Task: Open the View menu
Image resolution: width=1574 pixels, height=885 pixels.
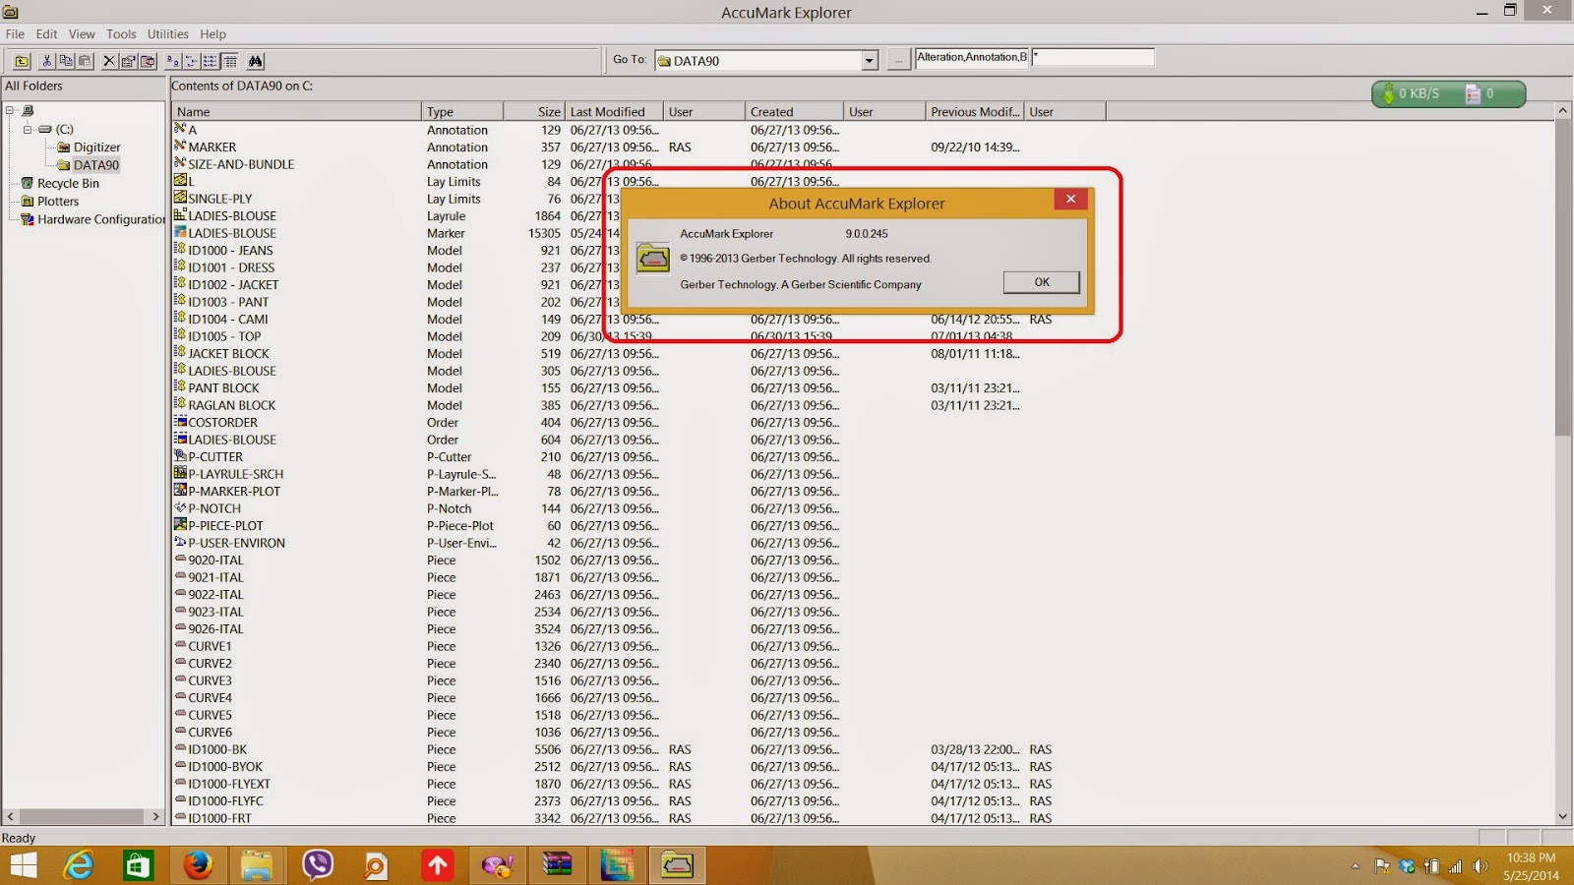Action: (82, 33)
